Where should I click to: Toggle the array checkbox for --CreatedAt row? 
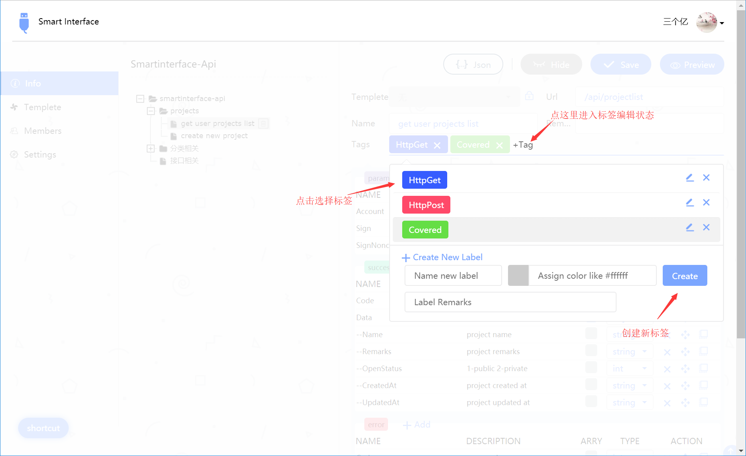coord(591,385)
